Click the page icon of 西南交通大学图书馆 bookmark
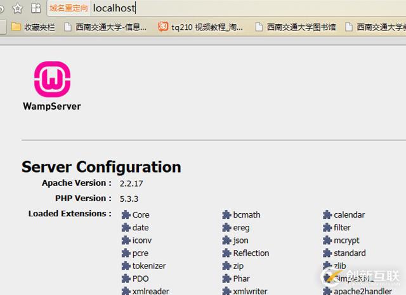 [259, 27]
